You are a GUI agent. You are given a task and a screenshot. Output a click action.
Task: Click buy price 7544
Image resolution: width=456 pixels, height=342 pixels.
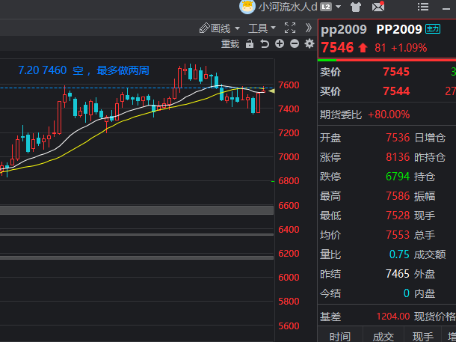coord(396,91)
